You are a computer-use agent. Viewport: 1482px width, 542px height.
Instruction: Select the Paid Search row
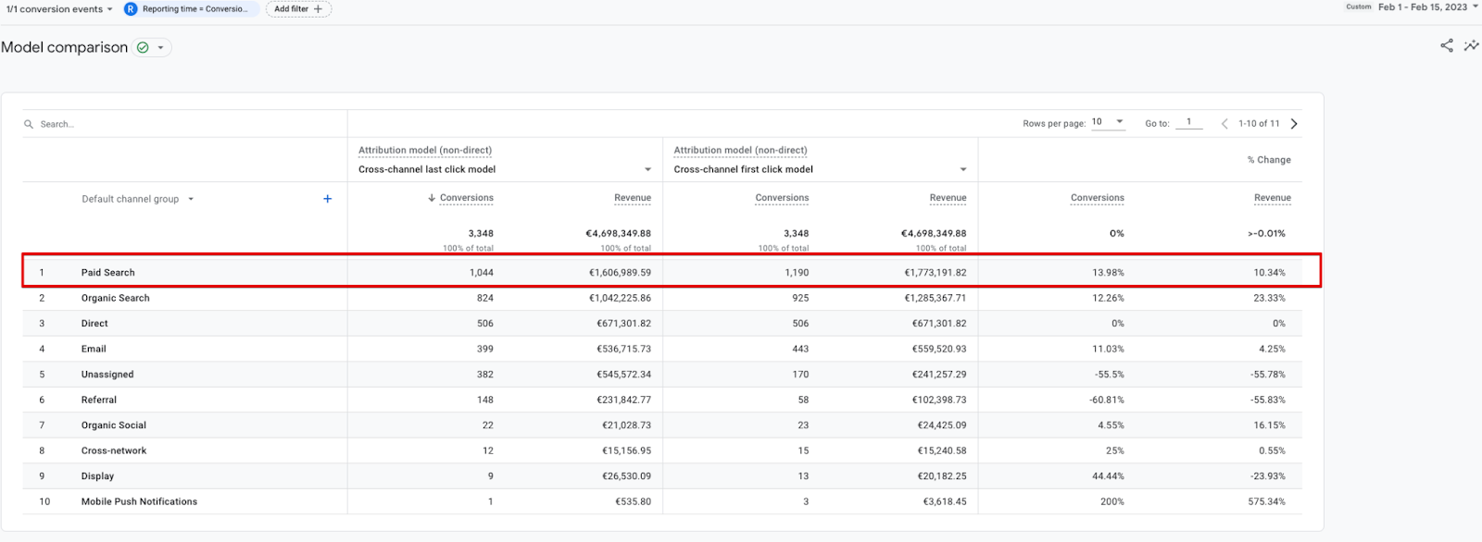pyautogui.click(x=107, y=273)
